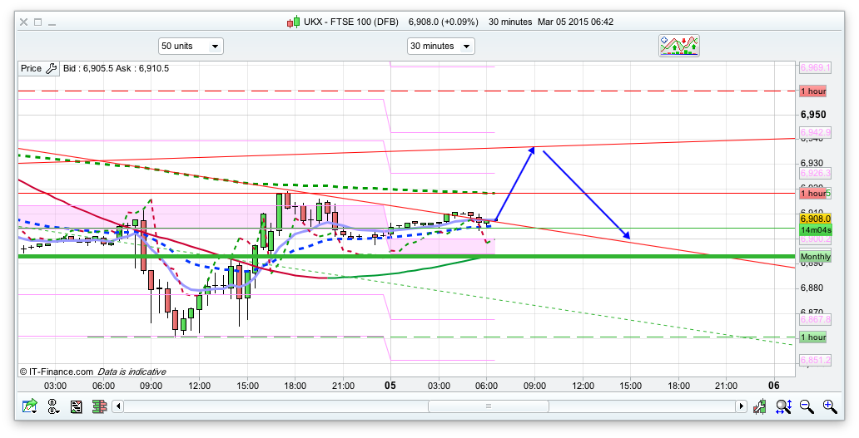Open the indicators and trading systems icon
Image resolution: width=859 pixels, height=438 pixels.
pos(679,46)
